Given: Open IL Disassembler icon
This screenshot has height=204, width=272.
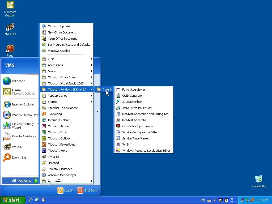Looking at the screenshot, I should point(118,102).
